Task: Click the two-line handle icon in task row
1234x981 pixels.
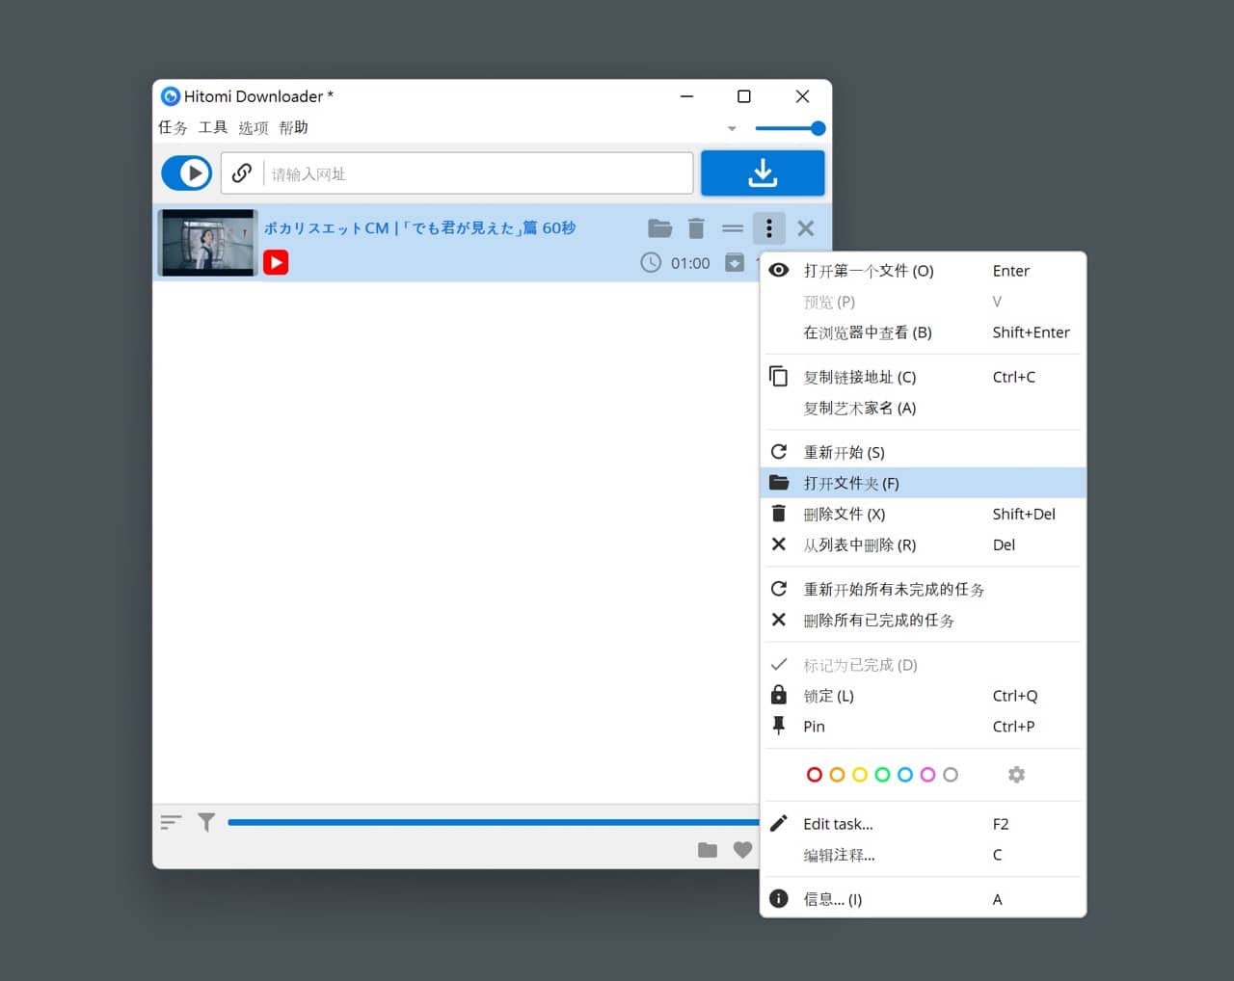Action: [733, 228]
